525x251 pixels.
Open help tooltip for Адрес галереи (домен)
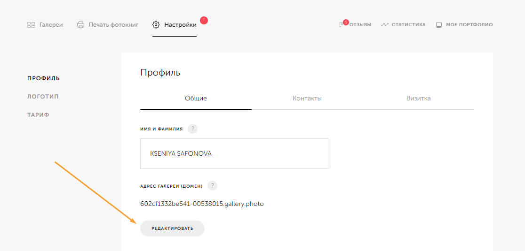tap(212, 185)
